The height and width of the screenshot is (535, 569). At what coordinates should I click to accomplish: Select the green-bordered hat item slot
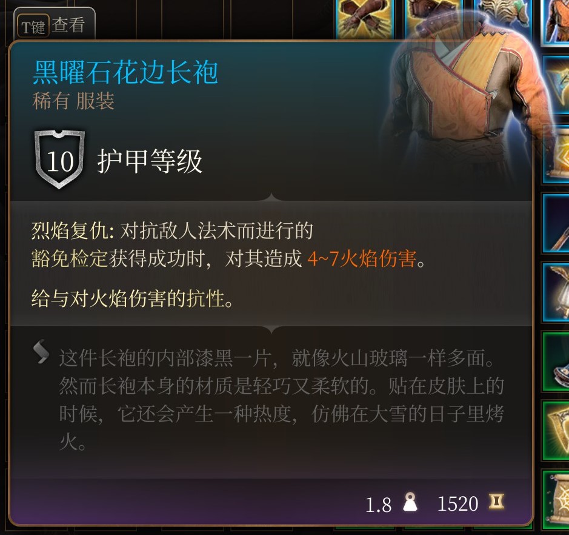pos(556,362)
